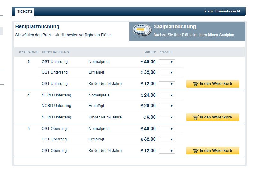This screenshot has width=265, height=171.
Task: Switch to the TICKETS tab
Action: click(25, 12)
